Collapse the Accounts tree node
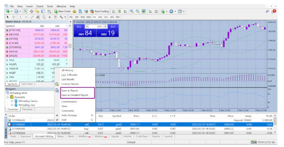This screenshot has width=284, height=147. 8,97
